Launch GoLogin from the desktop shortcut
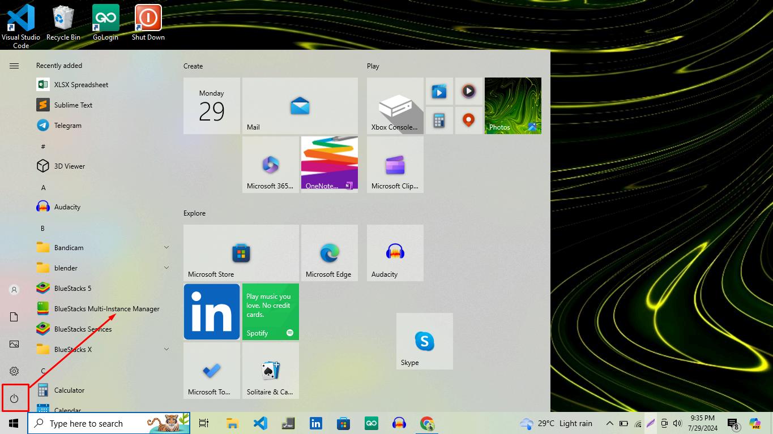Image resolution: width=773 pixels, height=434 pixels. click(x=105, y=23)
